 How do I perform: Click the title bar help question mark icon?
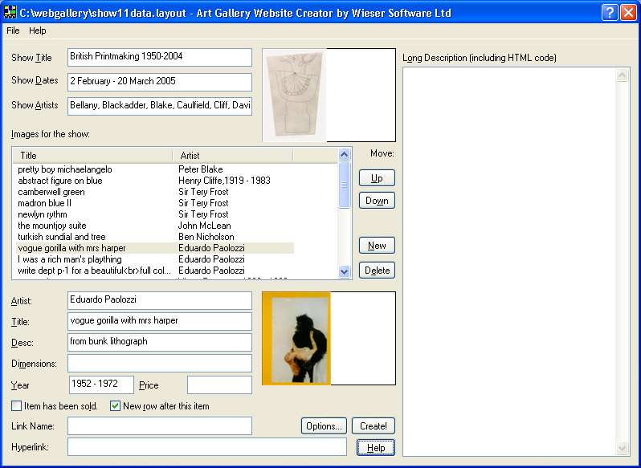[610, 13]
